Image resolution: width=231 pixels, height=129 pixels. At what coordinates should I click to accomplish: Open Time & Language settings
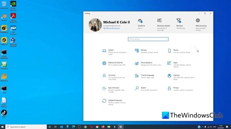(x=144, y=76)
